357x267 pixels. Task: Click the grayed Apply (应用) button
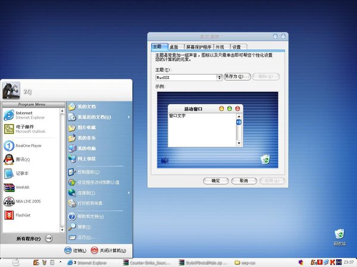coord(272,181)
